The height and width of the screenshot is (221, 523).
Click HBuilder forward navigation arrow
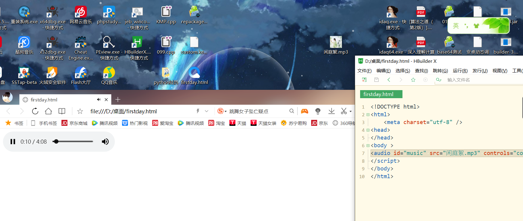point(401,80)
